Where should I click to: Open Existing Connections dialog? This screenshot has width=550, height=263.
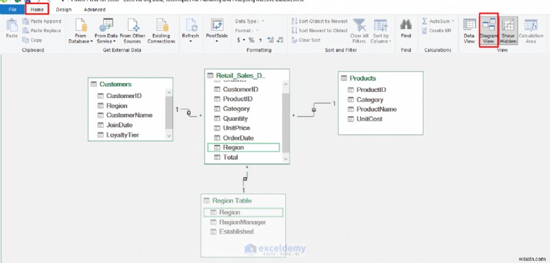162,31
